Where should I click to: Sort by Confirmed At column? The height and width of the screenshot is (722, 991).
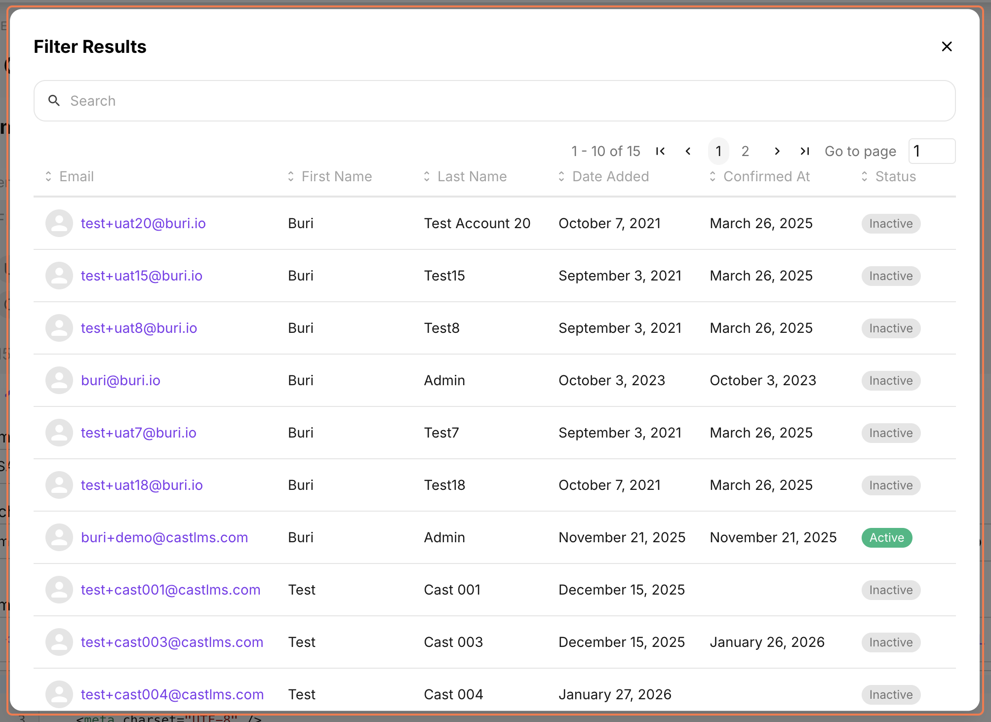coord(759,176)
